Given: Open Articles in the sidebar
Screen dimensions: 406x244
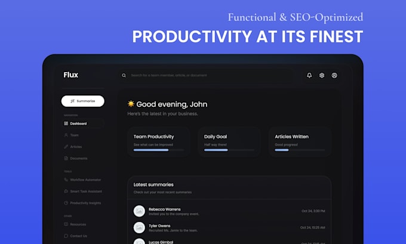Looking at the screenshot, I should (x=76, y=147).
